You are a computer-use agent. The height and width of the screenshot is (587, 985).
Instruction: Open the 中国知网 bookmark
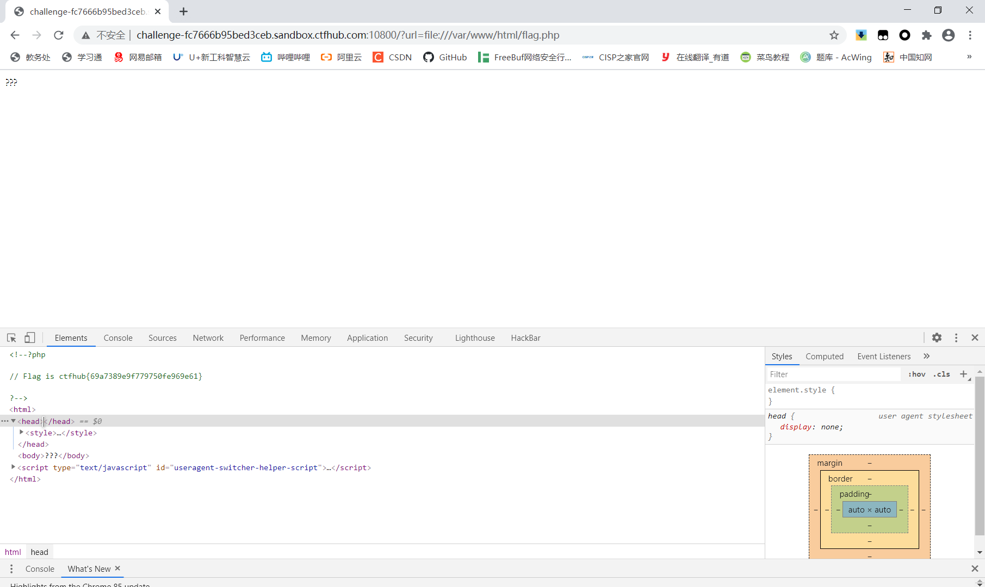908,57
